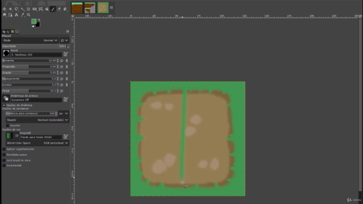Screen dimensions: 363x204
Task: Adjust the Espaçamento slider
Action: coord(31,79)
